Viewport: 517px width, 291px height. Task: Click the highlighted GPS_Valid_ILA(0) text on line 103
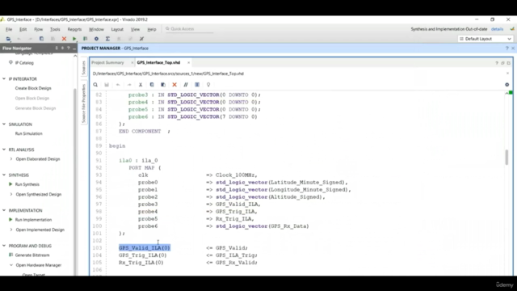point(145,248)
